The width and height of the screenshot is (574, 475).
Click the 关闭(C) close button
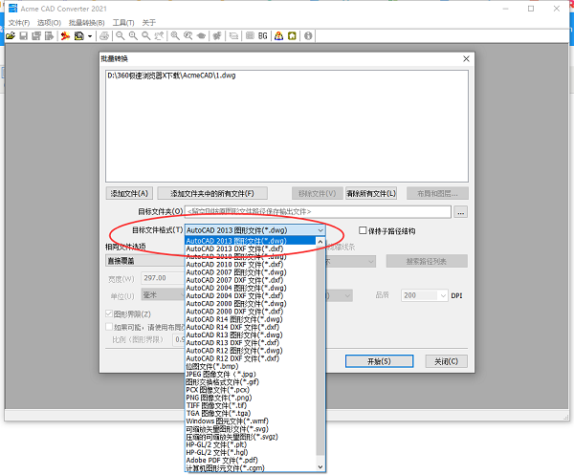[x=446, y=361]
